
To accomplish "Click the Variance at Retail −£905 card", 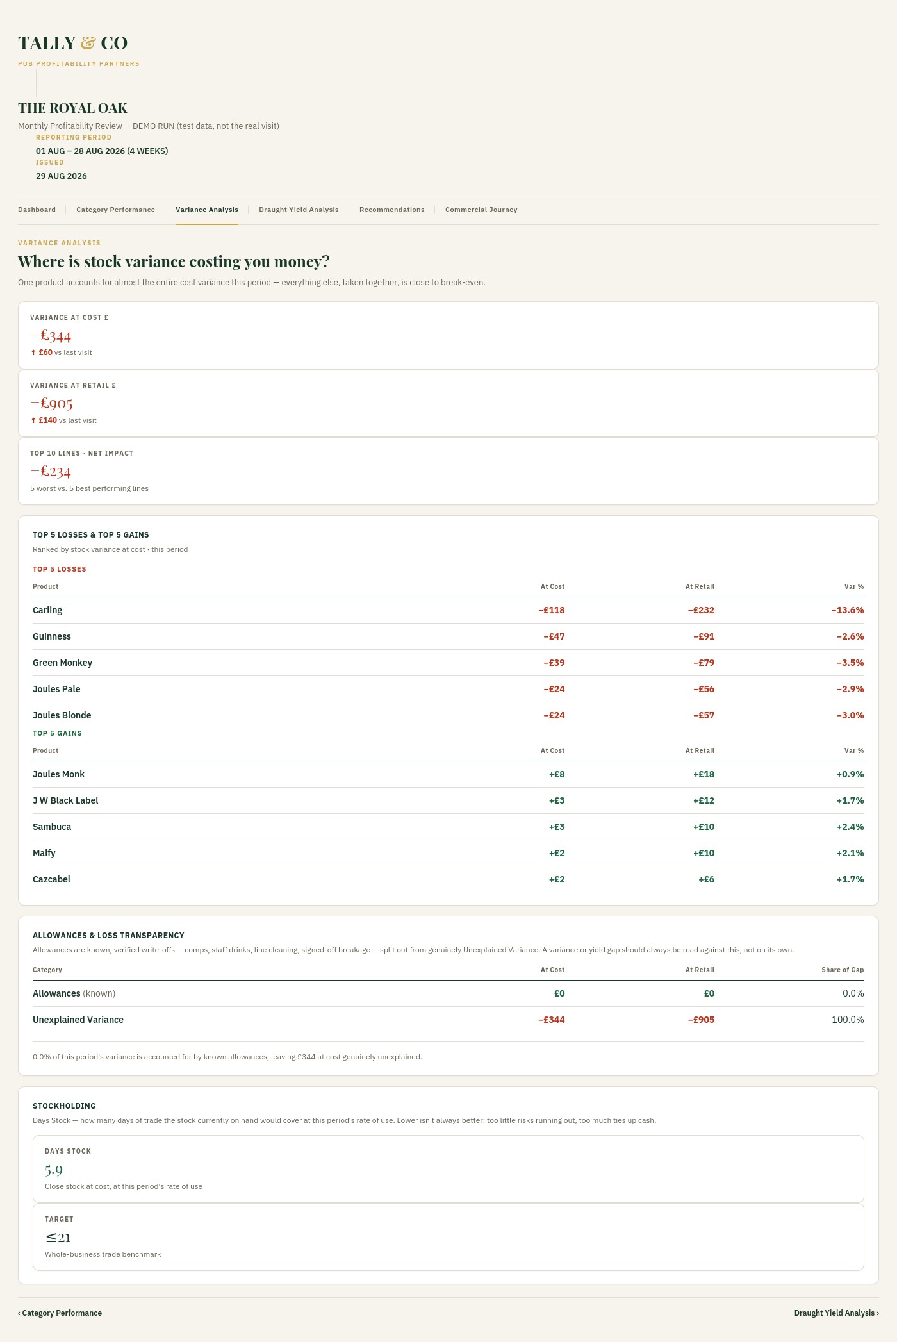I will click(448, 403).
